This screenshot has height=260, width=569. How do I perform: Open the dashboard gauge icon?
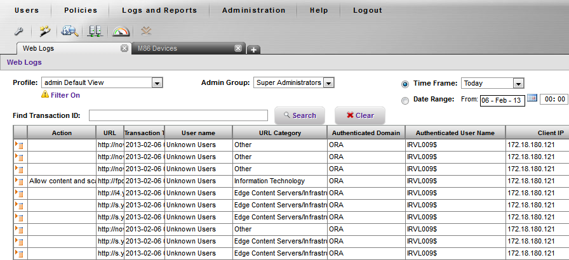121,31
